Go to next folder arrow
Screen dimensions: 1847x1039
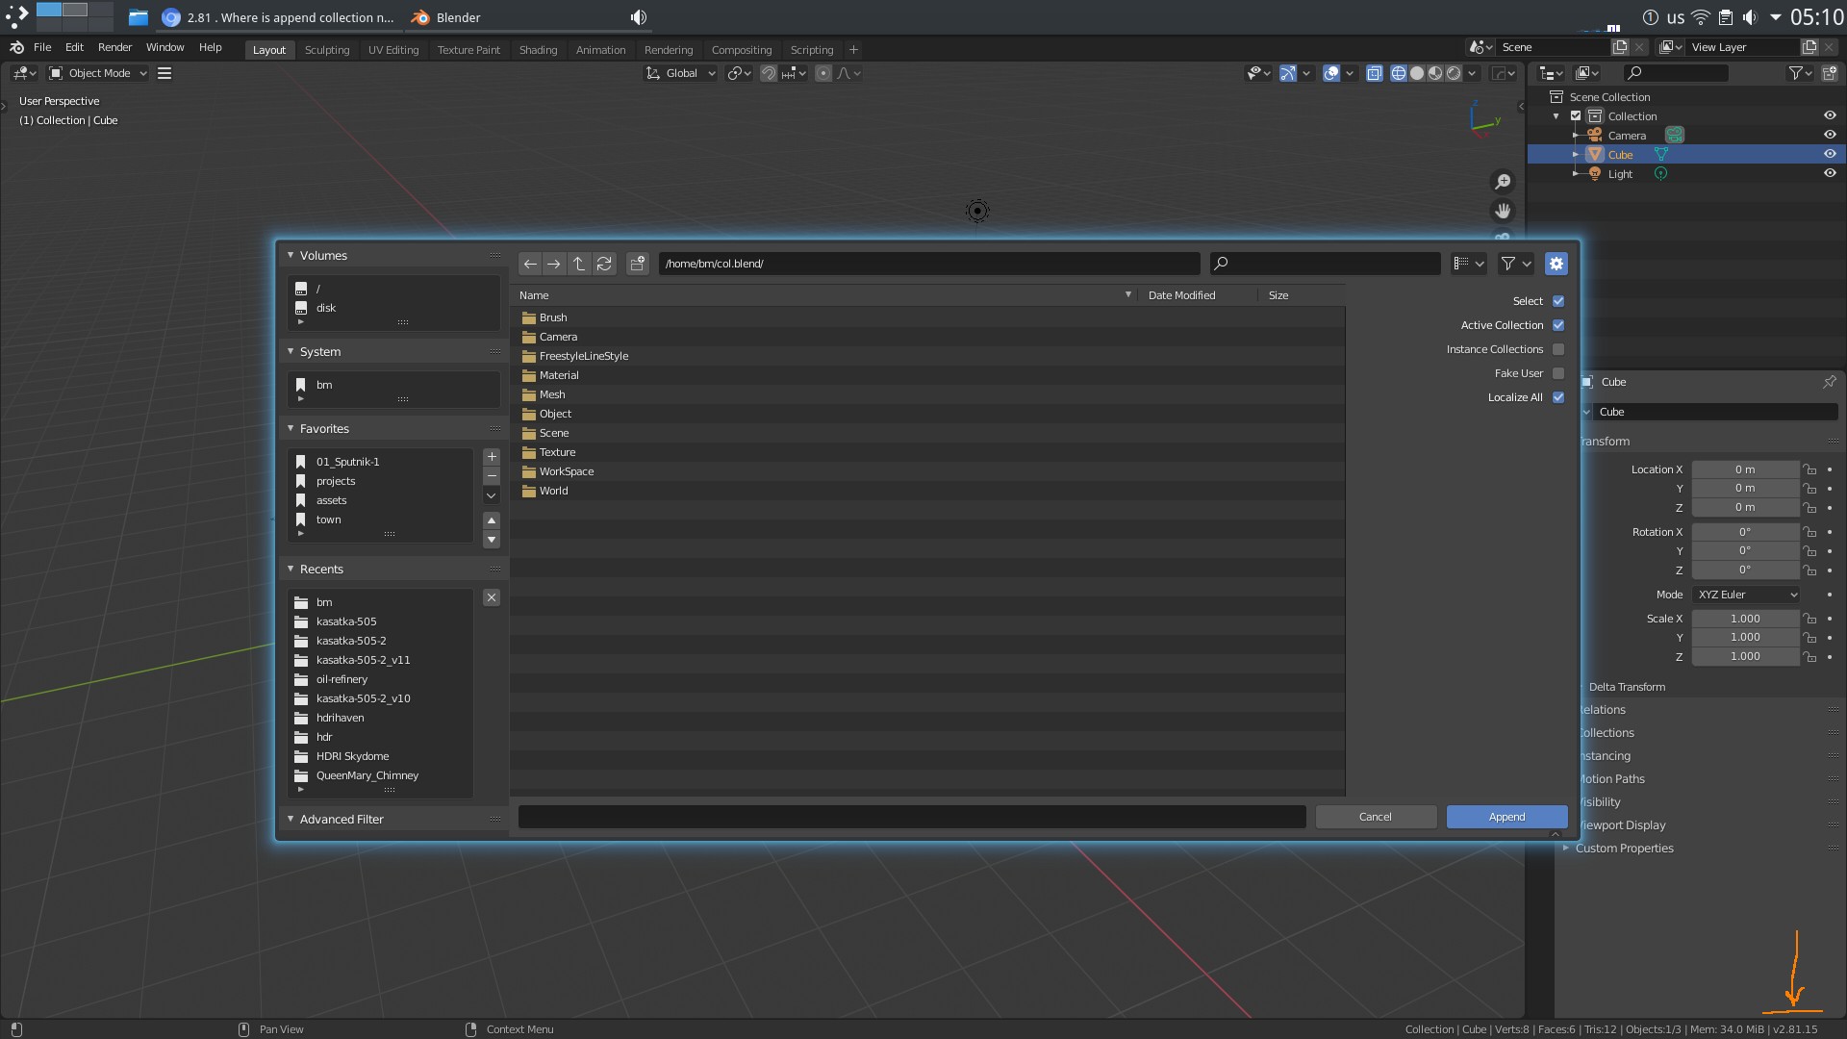[554, 264]
